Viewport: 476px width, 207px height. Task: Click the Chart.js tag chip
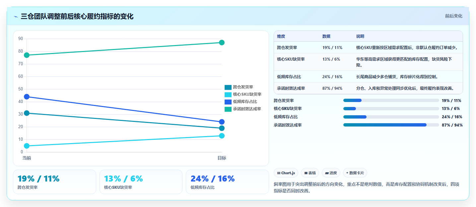click(286, 173)
